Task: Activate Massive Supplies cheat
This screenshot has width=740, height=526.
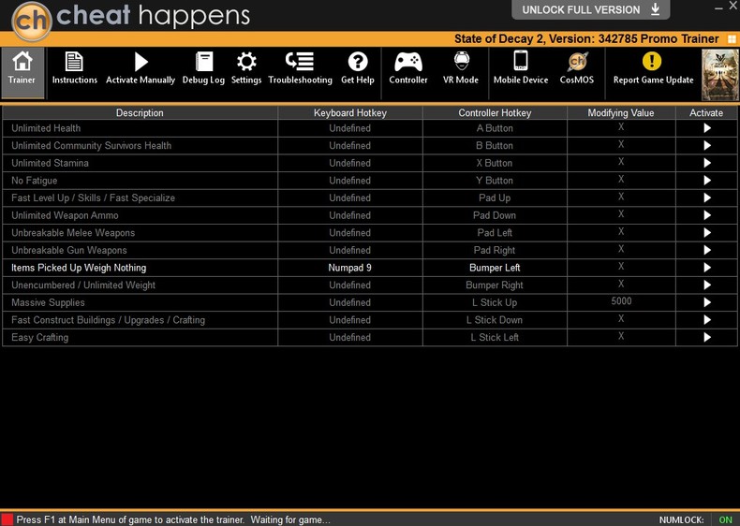Action: (706, 303)
